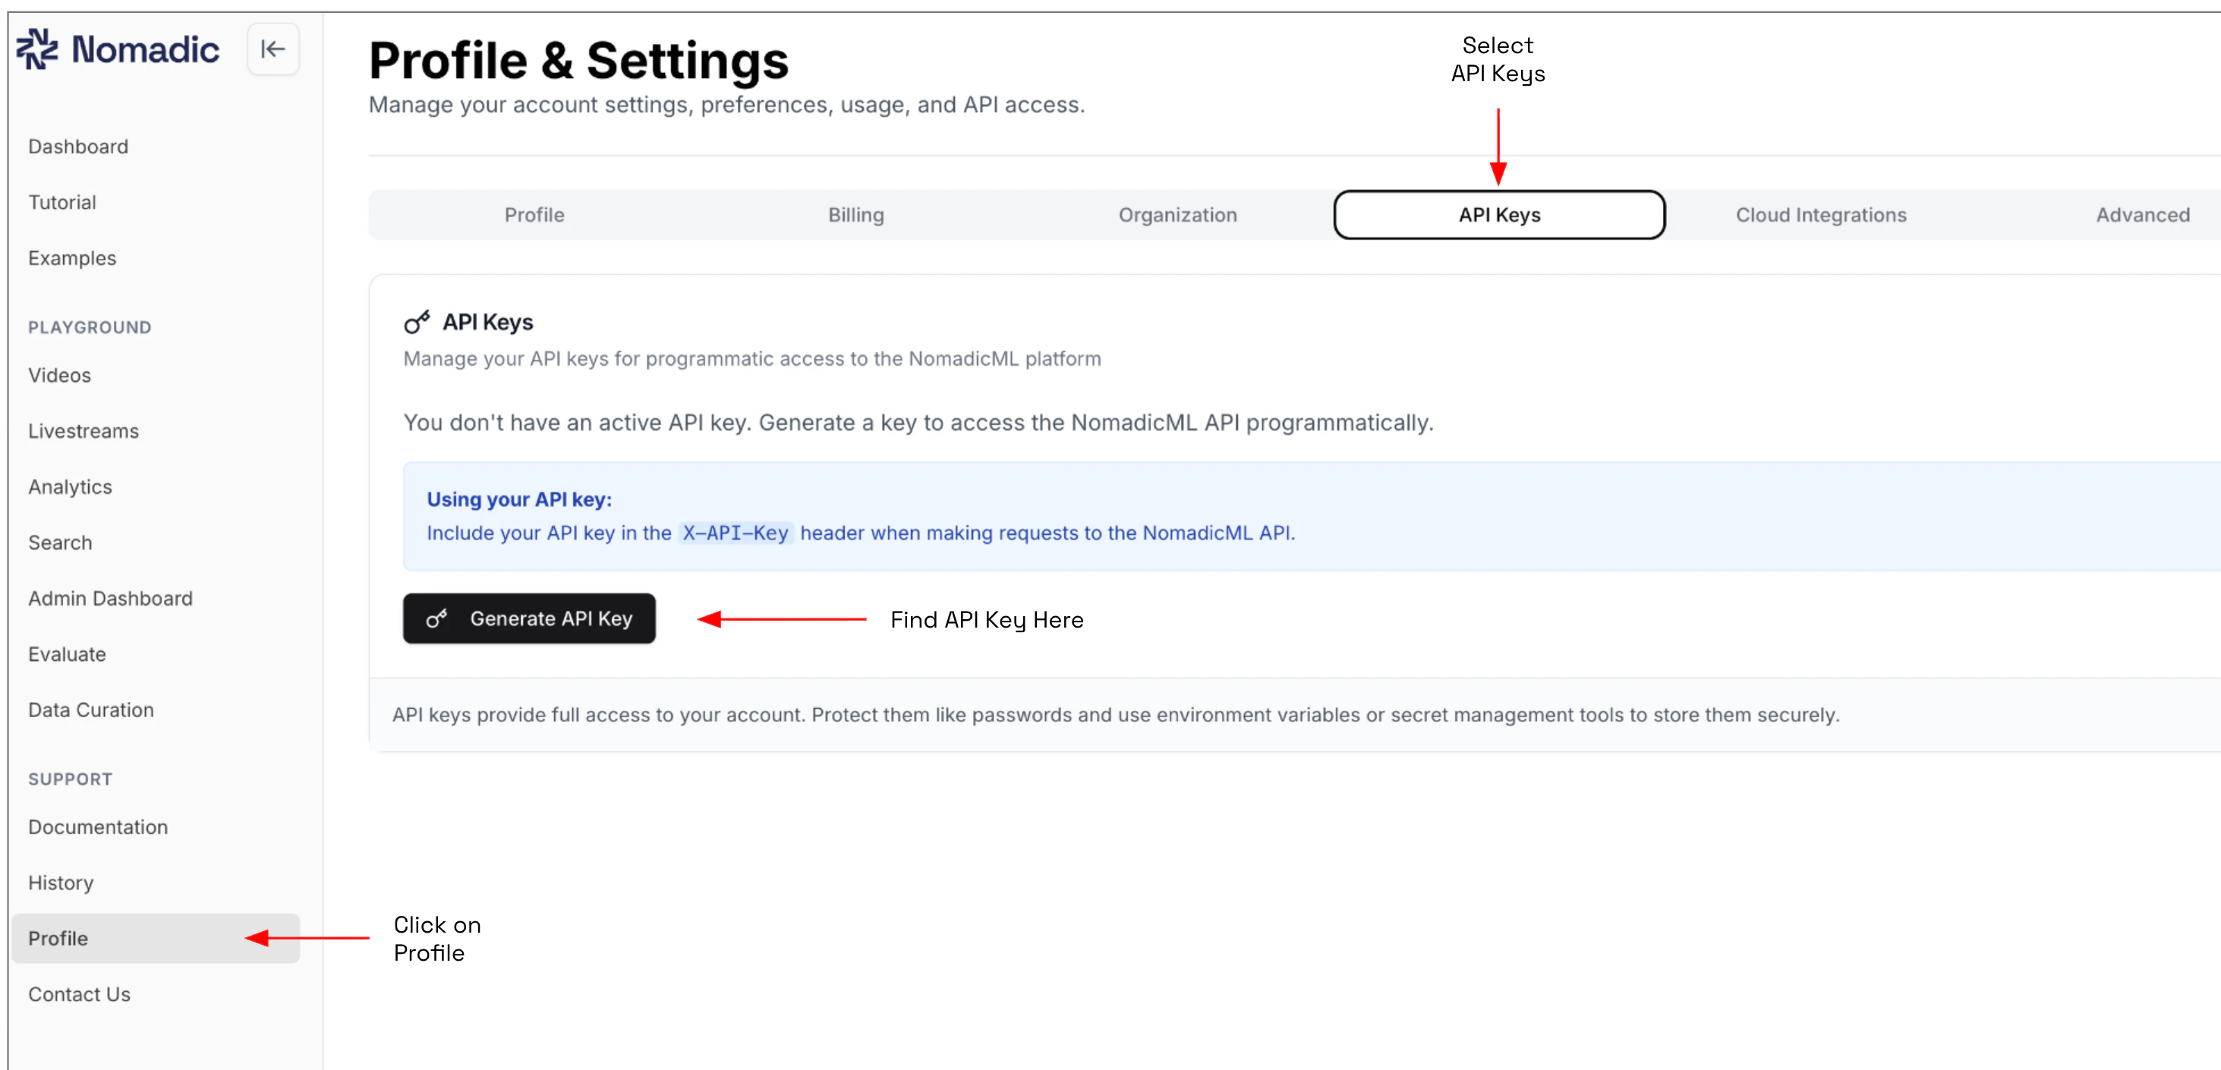This screenshot has width=2221, height=1070.
Task: Select the API Keys tab
Action: pos(1499,216)
